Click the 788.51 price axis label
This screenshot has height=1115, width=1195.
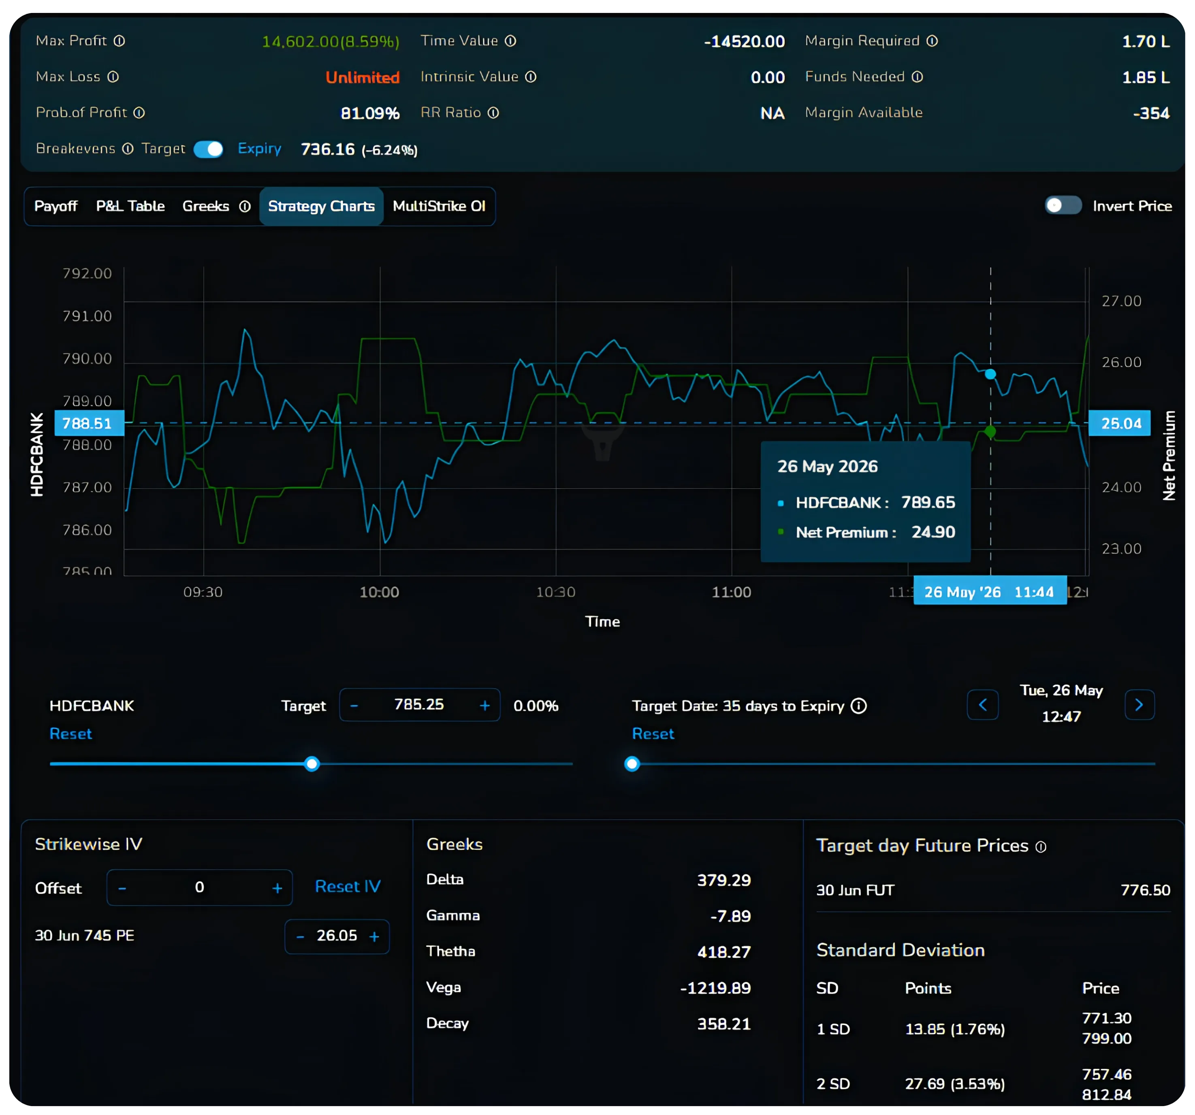click(89, 423)
